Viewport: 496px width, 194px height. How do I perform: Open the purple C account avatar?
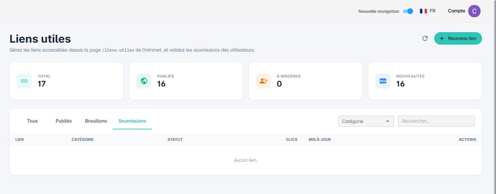click(x=474, y=11)
